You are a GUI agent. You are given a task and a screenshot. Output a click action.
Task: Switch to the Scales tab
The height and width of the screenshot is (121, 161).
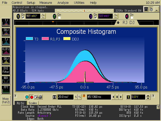(x=32, y=103)
